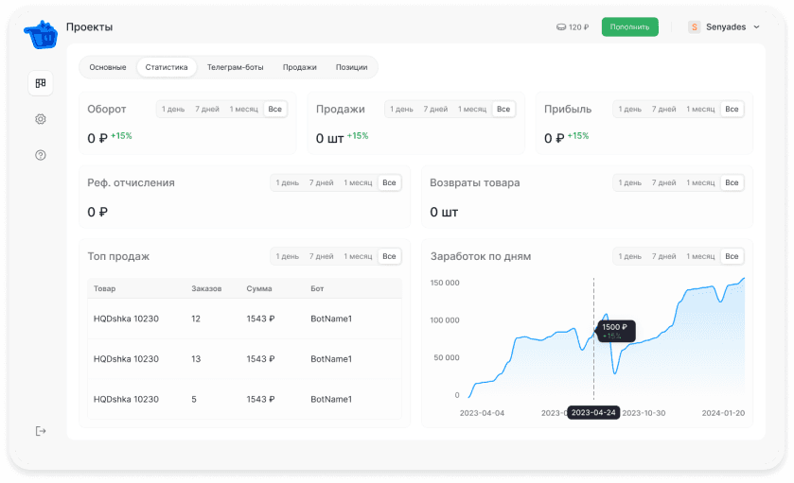Click the 2023-04-24 chart date marker
Screen dimensions: 794x483
pos(593,412)
